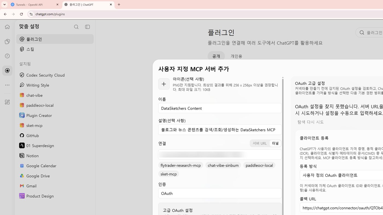Click 탐색 다시 시도 button
Screen dimensions: 383x215
tap(311, 122)
